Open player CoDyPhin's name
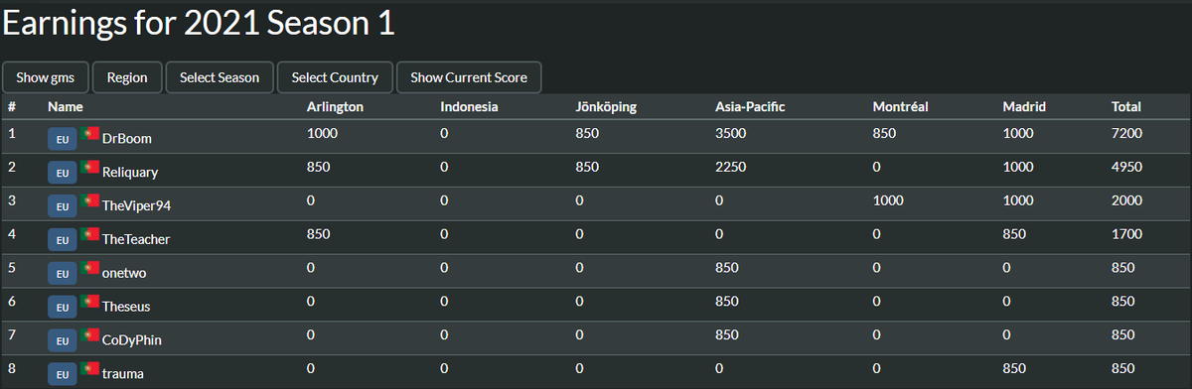The width and height of the screenshot is (1192, 389). pyautogui.click(x=132, y=341)
